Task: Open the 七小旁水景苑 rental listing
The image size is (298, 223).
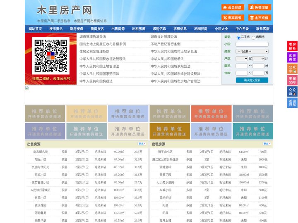Action: pyautogui.click(x=165, y=183)
